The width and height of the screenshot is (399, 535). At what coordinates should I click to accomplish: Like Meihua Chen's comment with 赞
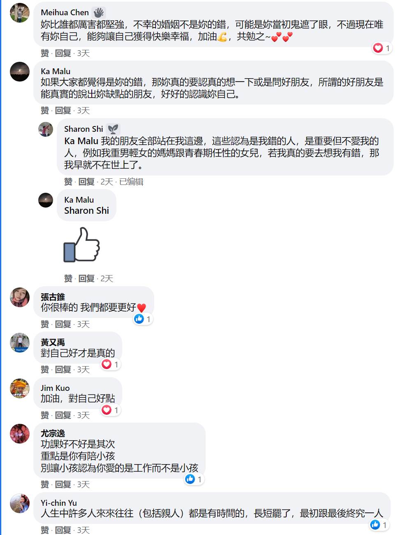45,53
